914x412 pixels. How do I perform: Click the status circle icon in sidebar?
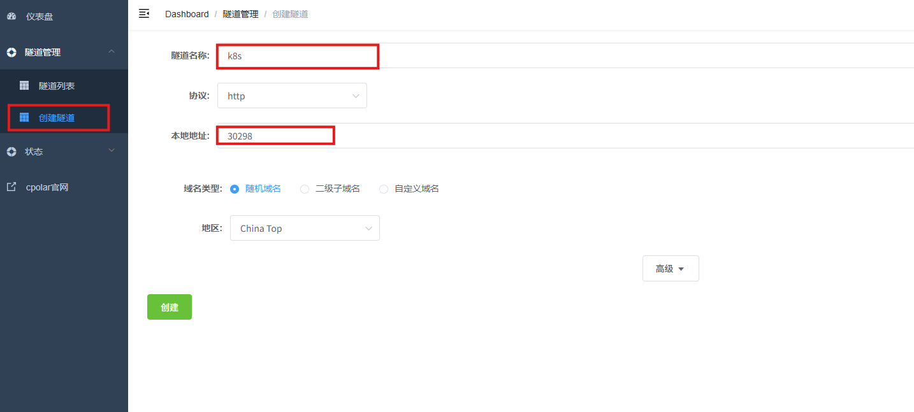pyautogui.click(x=11, y=152)
